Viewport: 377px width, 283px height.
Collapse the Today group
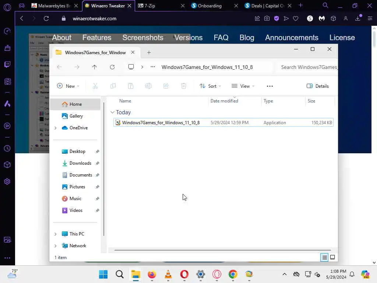point(112,112)
